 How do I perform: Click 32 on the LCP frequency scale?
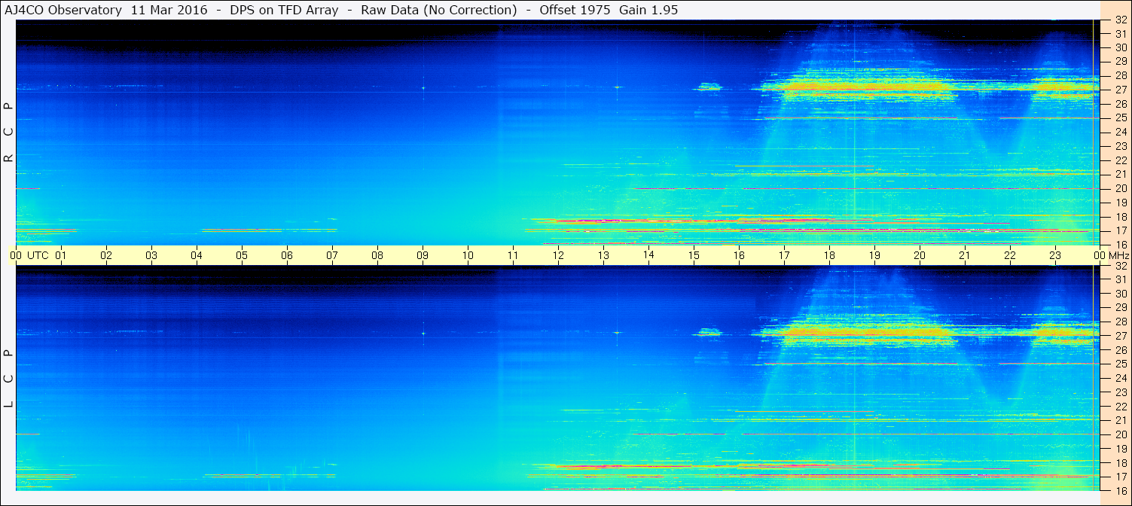click(x=1120, y=266)
